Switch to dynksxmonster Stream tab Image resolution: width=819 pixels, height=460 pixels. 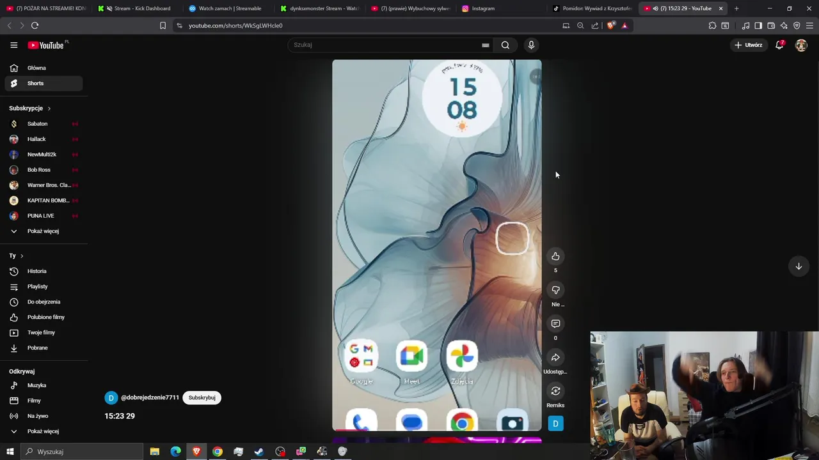point(320,8)
